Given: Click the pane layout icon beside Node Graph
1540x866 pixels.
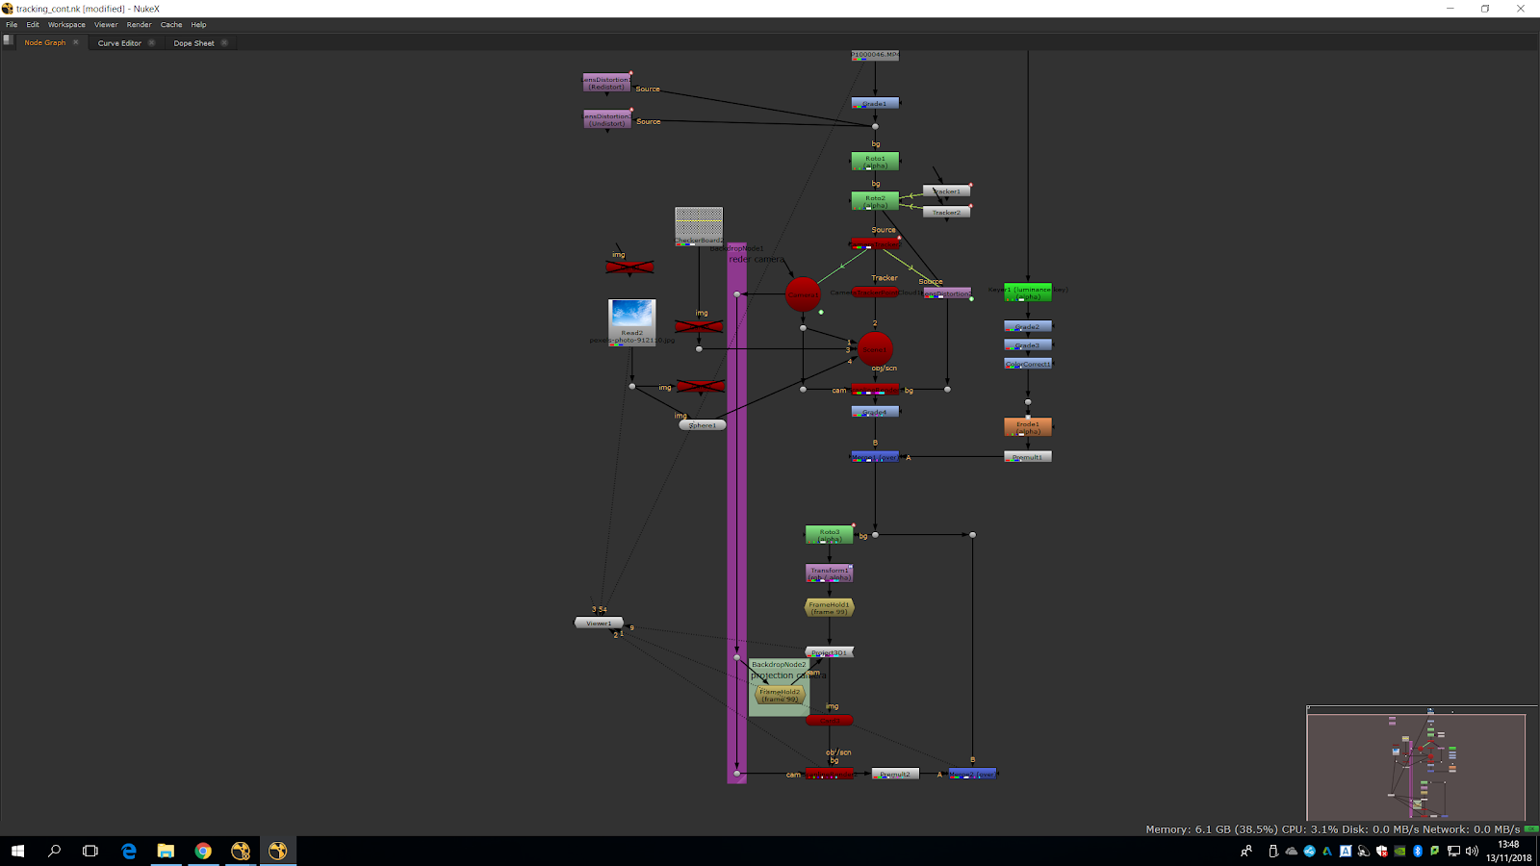Looking at the screenshot, I should 9,41.
